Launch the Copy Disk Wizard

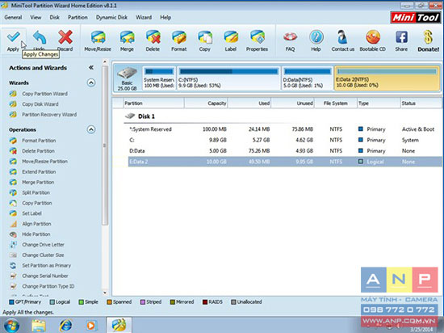click(x=40, y=104)
